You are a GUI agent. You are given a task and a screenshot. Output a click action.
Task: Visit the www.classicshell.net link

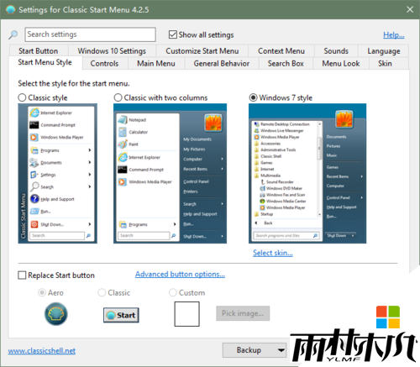pyautogui.click(x=42, y=351)
